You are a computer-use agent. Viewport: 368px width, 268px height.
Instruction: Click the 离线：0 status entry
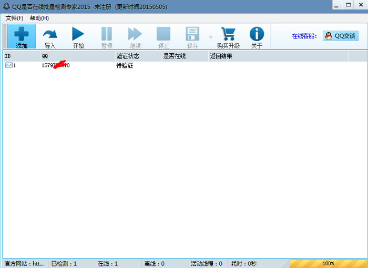155,264
